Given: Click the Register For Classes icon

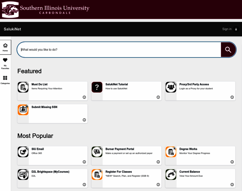Looking at the screenshot, I should click(x=97, y=174).
